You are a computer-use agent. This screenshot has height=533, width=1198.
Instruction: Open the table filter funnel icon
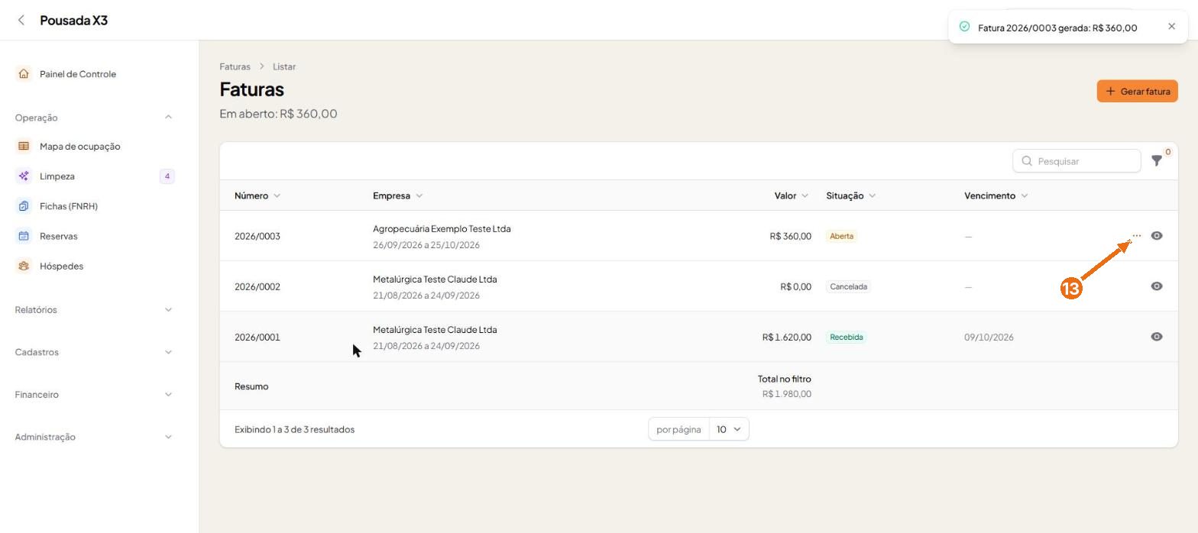click(x=1157, y=161)
